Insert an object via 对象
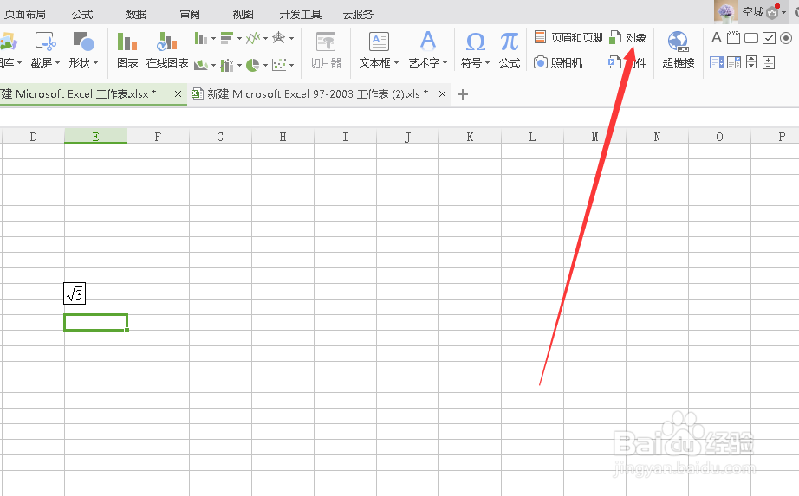This screenshot has width=799, height=496. [x=627, y=38]
